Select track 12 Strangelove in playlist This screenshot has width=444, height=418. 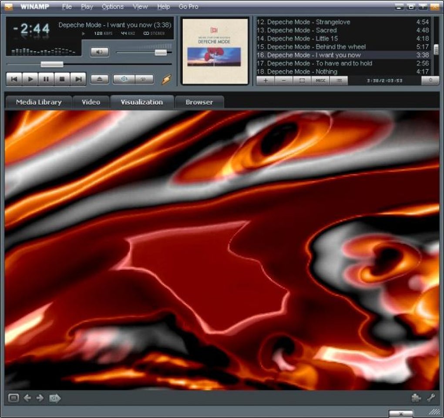pos(343,22)
